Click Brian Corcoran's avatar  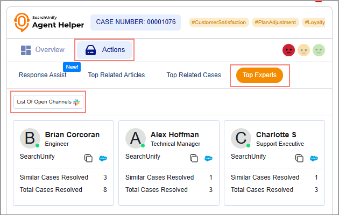(x=30, y=138)
